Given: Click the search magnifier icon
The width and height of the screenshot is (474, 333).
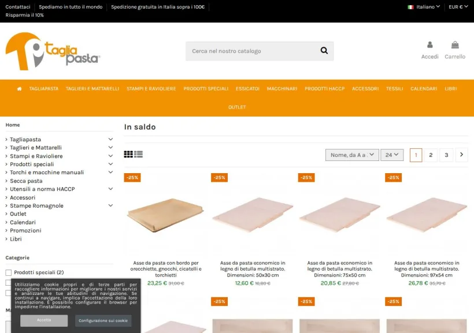Looking at the screenshot, I should pos(324,51).
